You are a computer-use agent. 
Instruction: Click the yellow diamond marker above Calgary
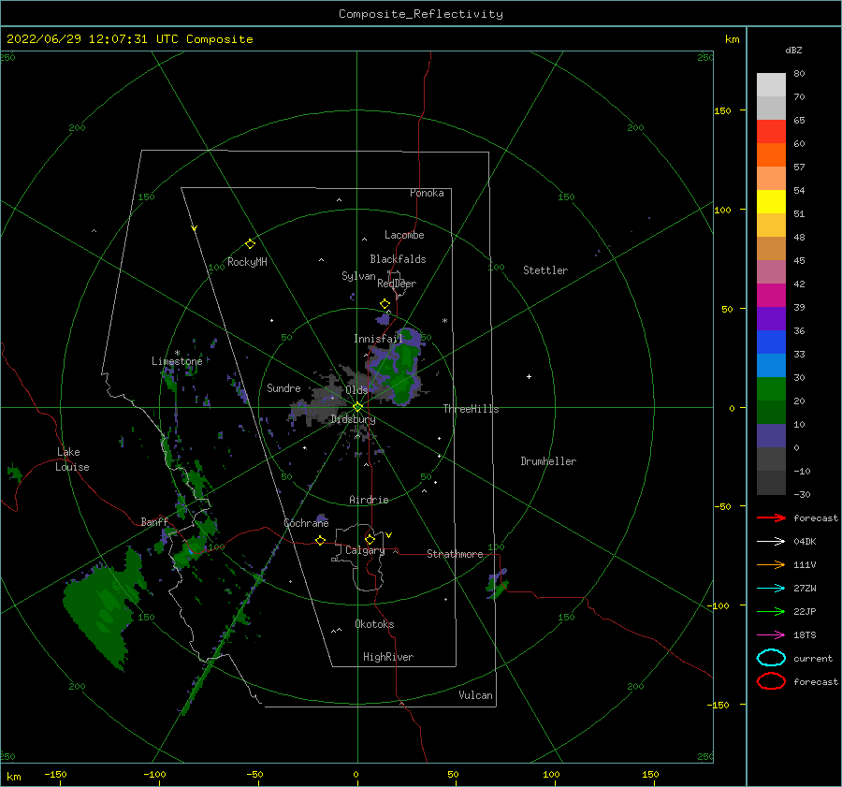(x=370, y=539)
